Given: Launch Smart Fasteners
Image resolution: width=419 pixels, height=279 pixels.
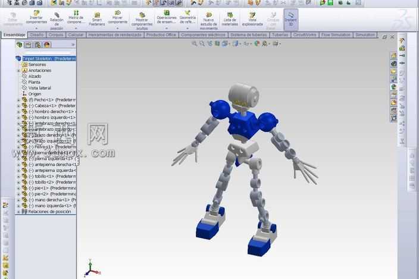Looking at the screenshot, I should pyautogui.click(x=97, y=19).
